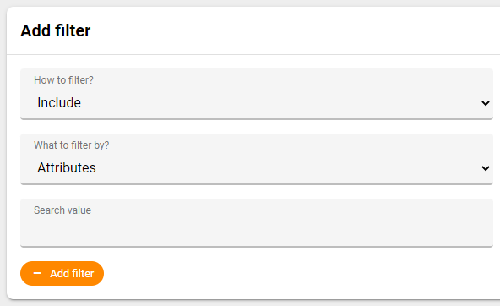Click the What to filter by? label
Screen dimensions: 500x306
[x=72, y=145]
